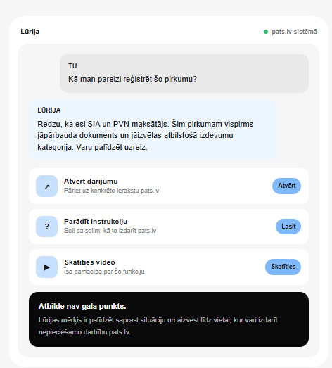332x368 pixels.
Task: Click subtitle Pāriet uz konkrēto ierakstu pats.lv
Action: [x=111, y=191]
